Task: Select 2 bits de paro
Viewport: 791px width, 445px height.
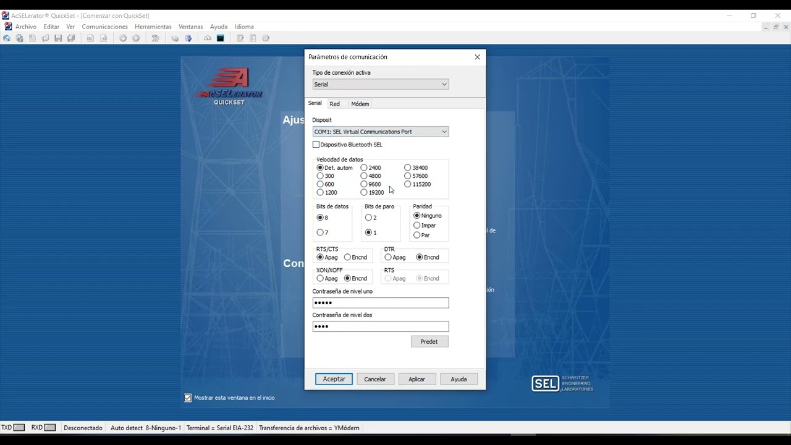Action: point(369,218)
